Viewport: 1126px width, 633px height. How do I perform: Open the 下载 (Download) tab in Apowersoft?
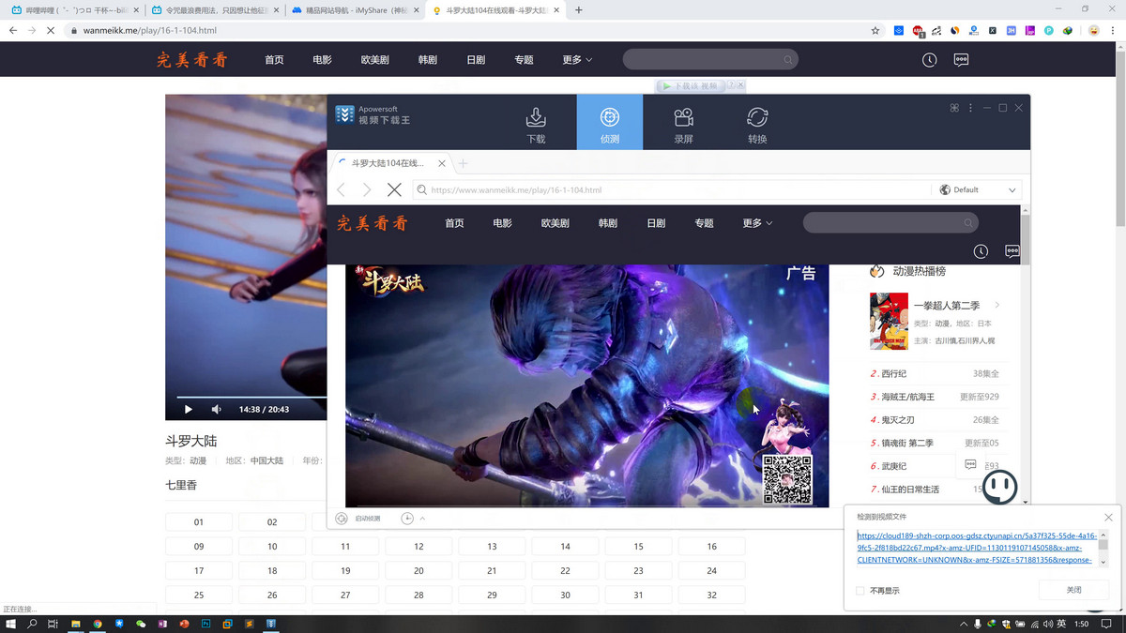point(536,124)
